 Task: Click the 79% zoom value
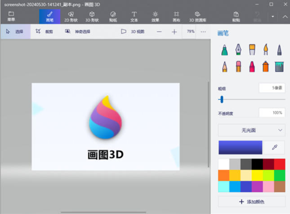(x=191, y=31)
